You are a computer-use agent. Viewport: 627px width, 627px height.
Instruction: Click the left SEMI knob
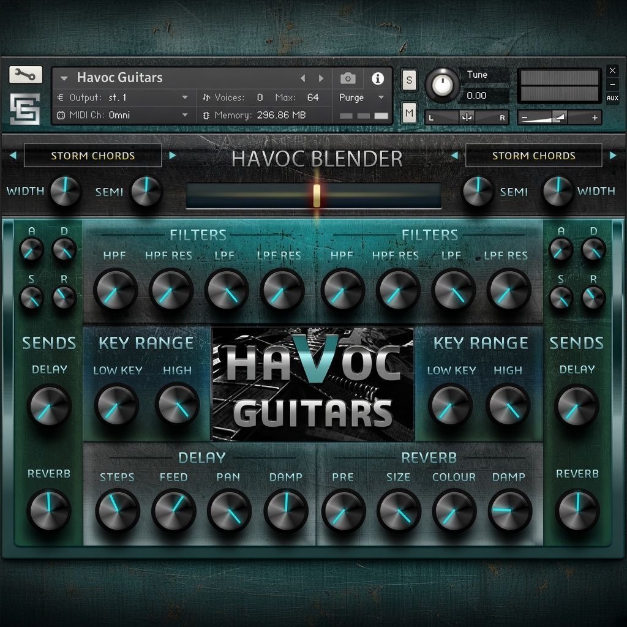point(146,192)
